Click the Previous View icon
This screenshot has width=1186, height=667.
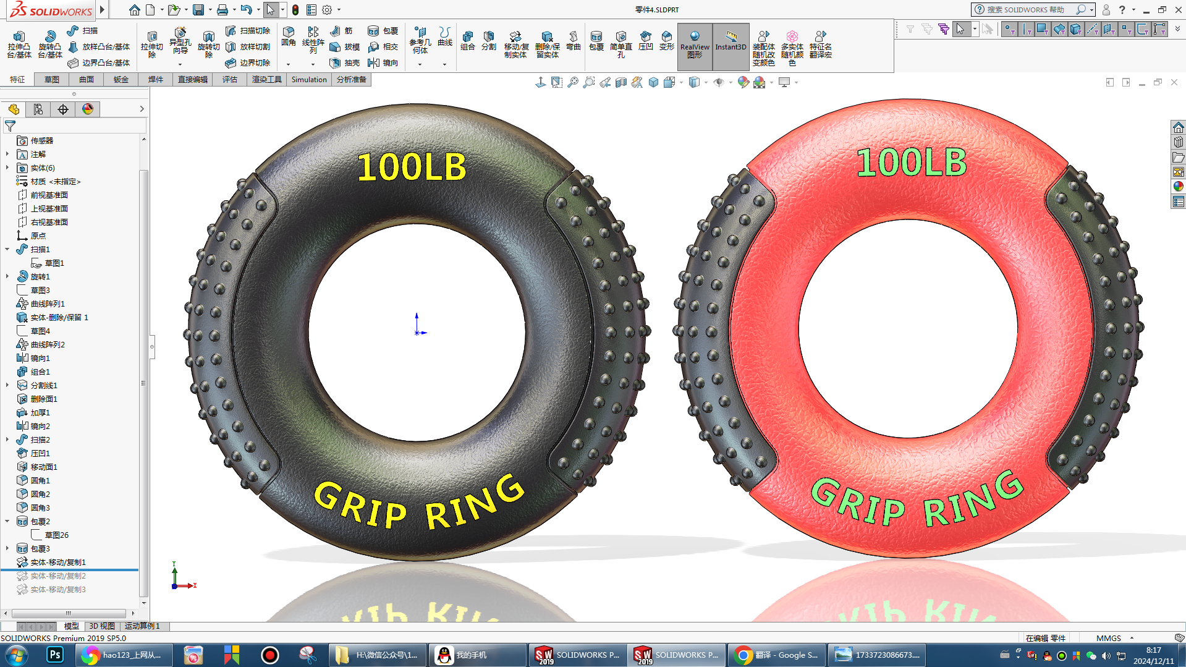(x=605, y=82)
